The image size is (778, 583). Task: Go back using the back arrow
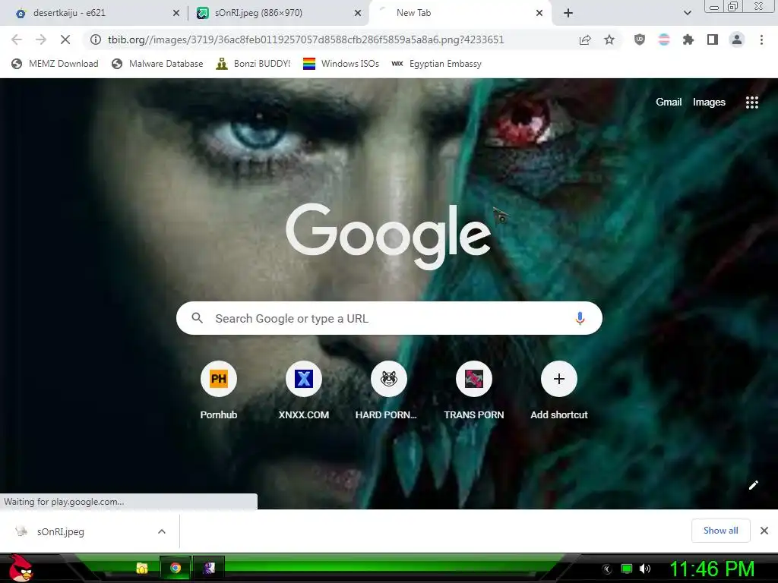click(17, 39)
